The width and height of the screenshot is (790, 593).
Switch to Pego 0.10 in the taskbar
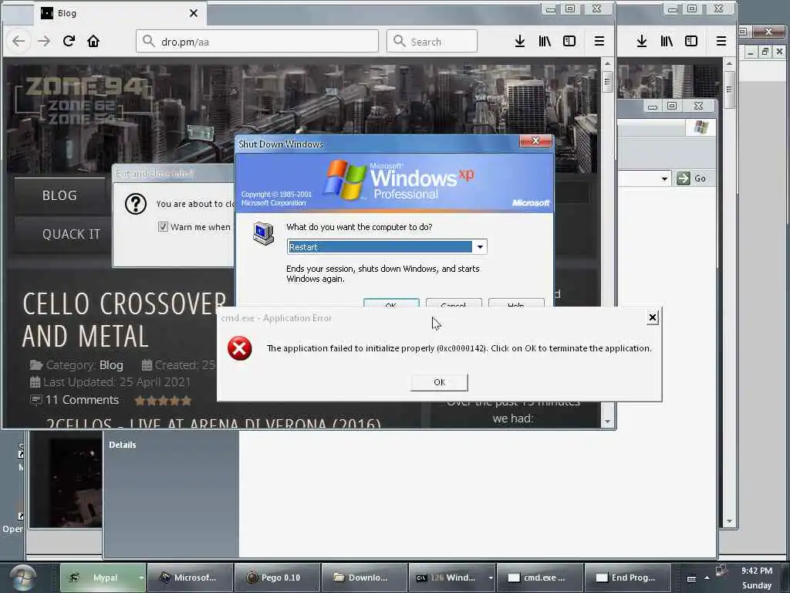click(x=277, y=578)
